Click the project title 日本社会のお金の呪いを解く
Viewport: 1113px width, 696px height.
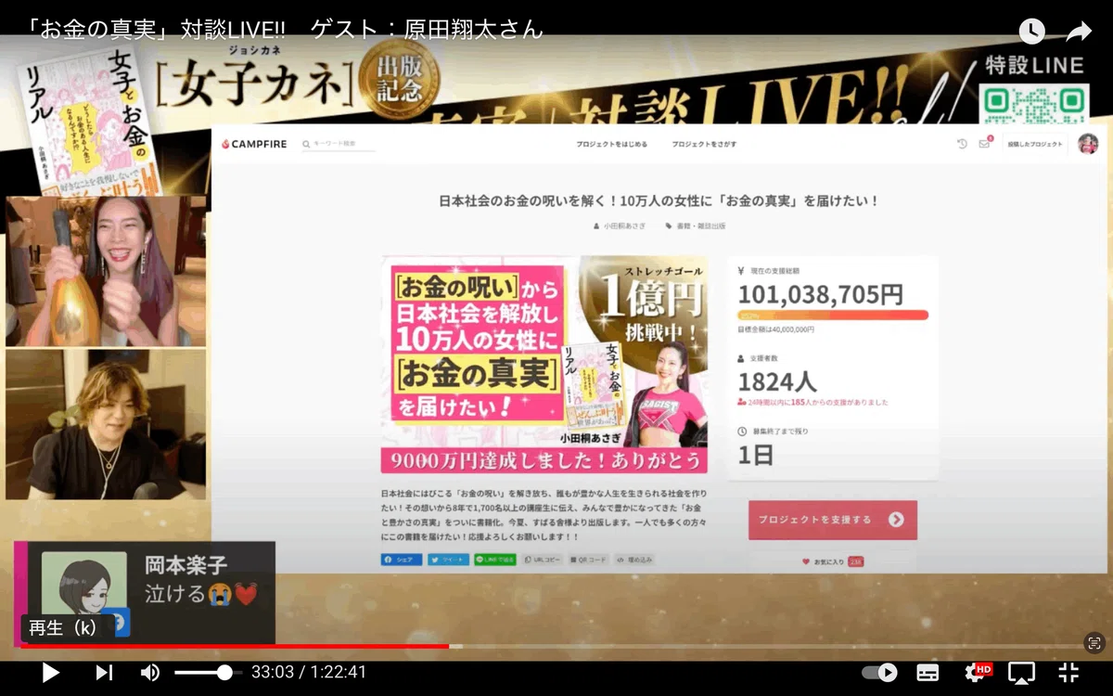659,200
